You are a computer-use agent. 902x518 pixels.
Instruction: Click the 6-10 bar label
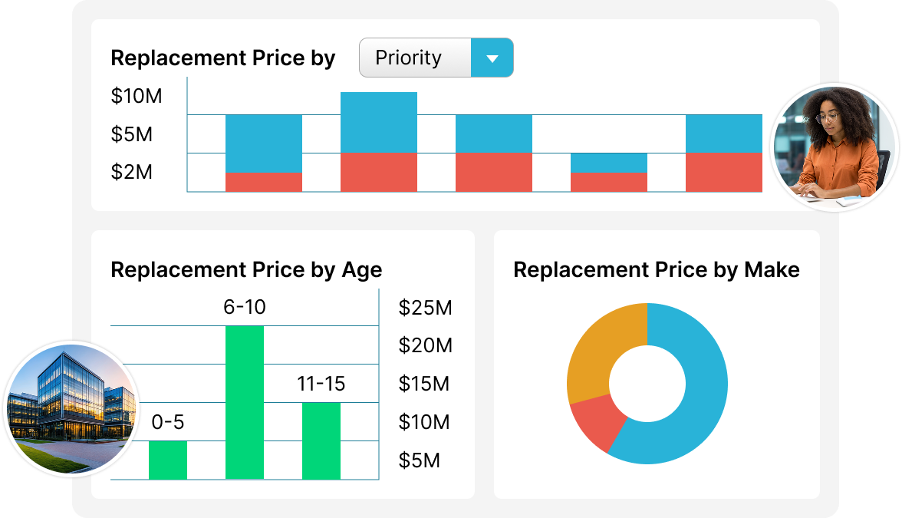[245, 308]
